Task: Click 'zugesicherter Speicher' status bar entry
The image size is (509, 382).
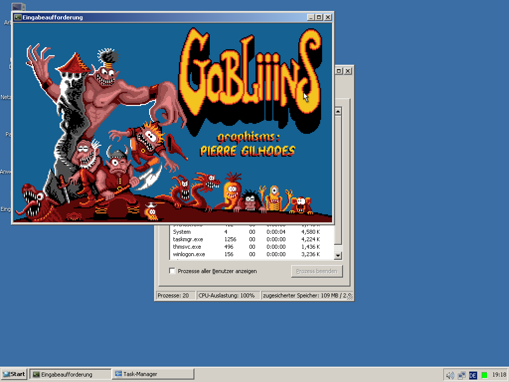Action: pos(307,295)
